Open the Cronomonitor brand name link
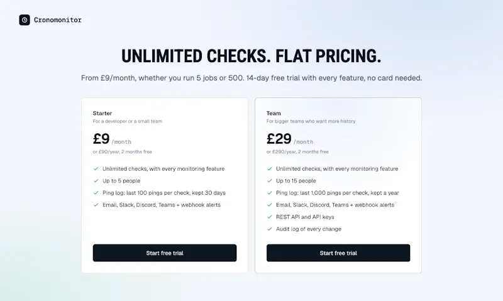This screenshot has width=503, height=301. pyautogui.click(x=58, y=20)
